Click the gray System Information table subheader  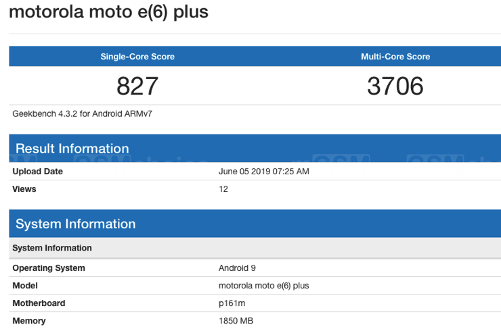tap(52, 248)
